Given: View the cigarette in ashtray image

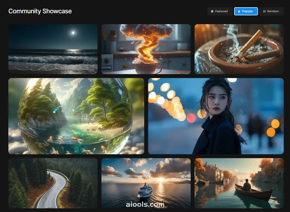Looking at the screenshot, I should 239,49.
